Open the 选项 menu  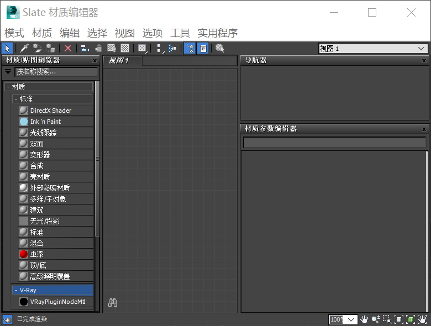[x=153, y=33]
